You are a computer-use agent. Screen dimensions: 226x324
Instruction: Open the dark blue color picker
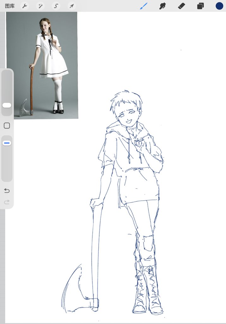click(219, 6)
